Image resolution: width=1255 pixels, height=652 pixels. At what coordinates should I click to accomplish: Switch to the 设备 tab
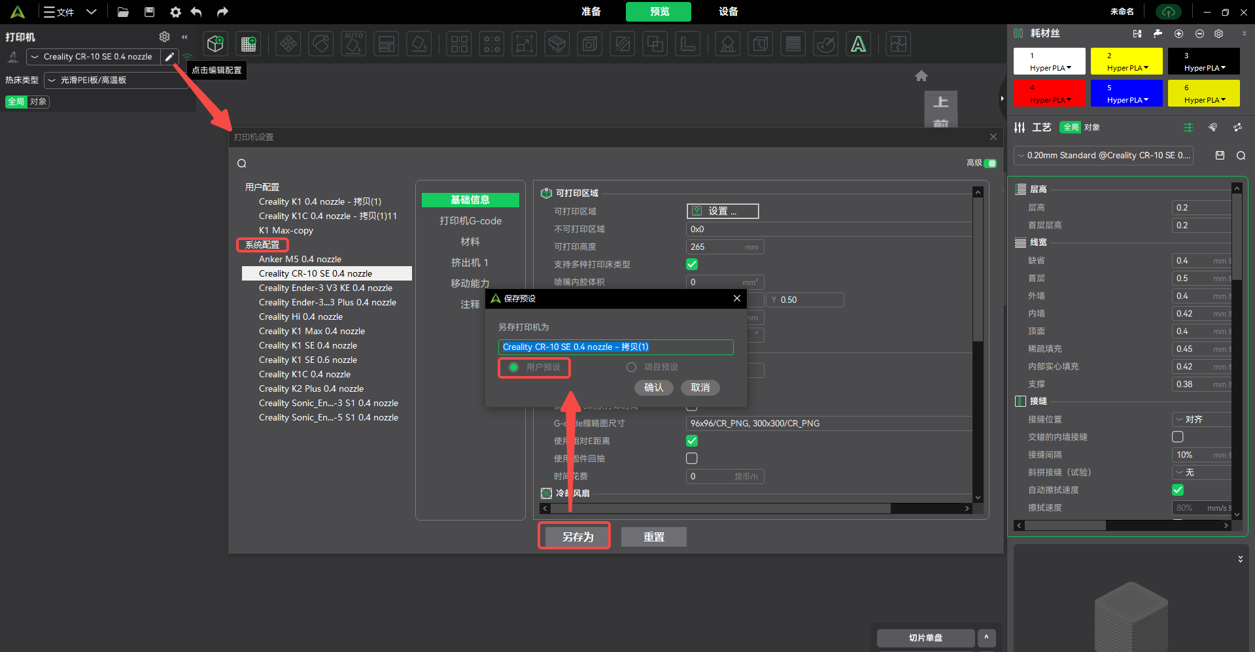point(728,12)
